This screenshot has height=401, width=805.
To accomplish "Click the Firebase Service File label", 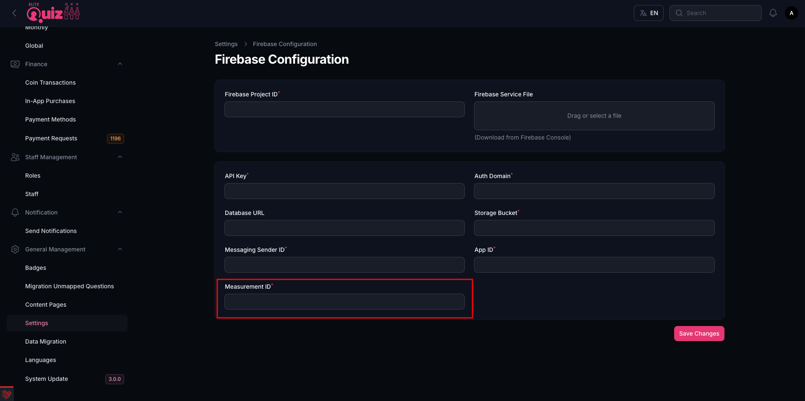I will [503, 94].
